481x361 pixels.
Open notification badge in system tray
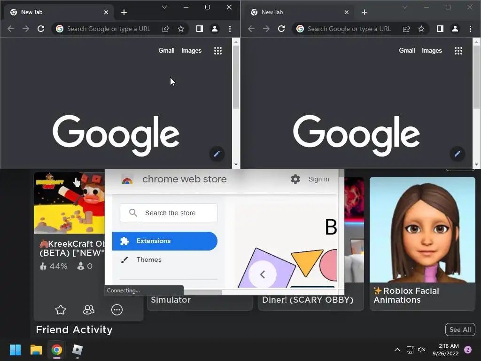[x=468, y=350]
